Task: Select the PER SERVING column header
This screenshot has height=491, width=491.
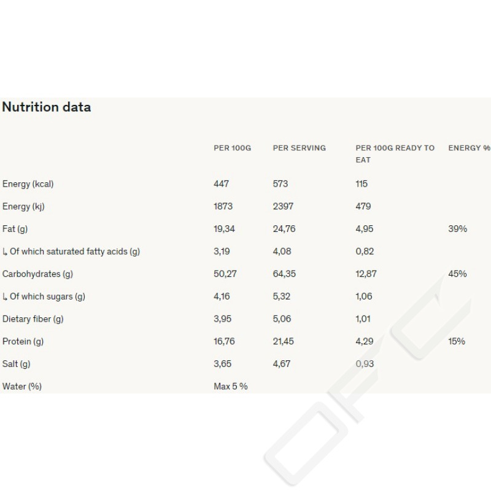Action: pyautogui.click(x=299, y=148)
